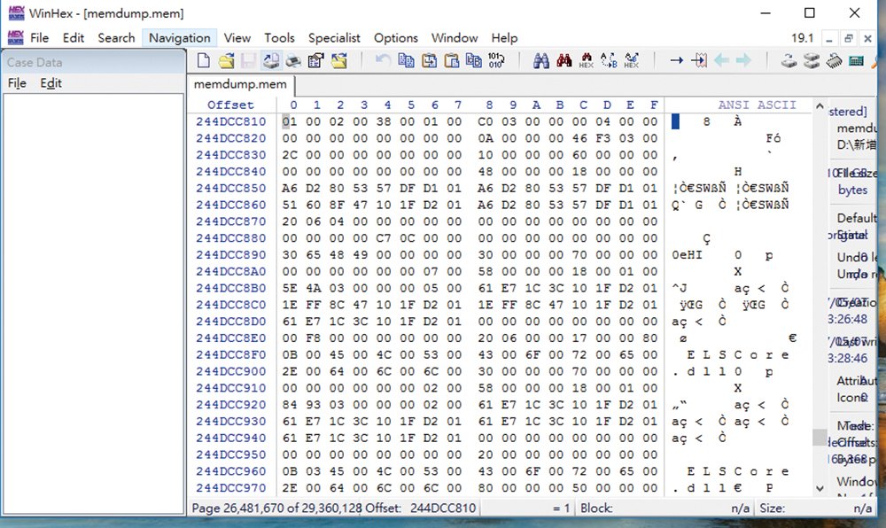Viewport: 886px width, 528px height.
Task: Click the Go To Sector arrow icon
Action: (x=699, y=60)
